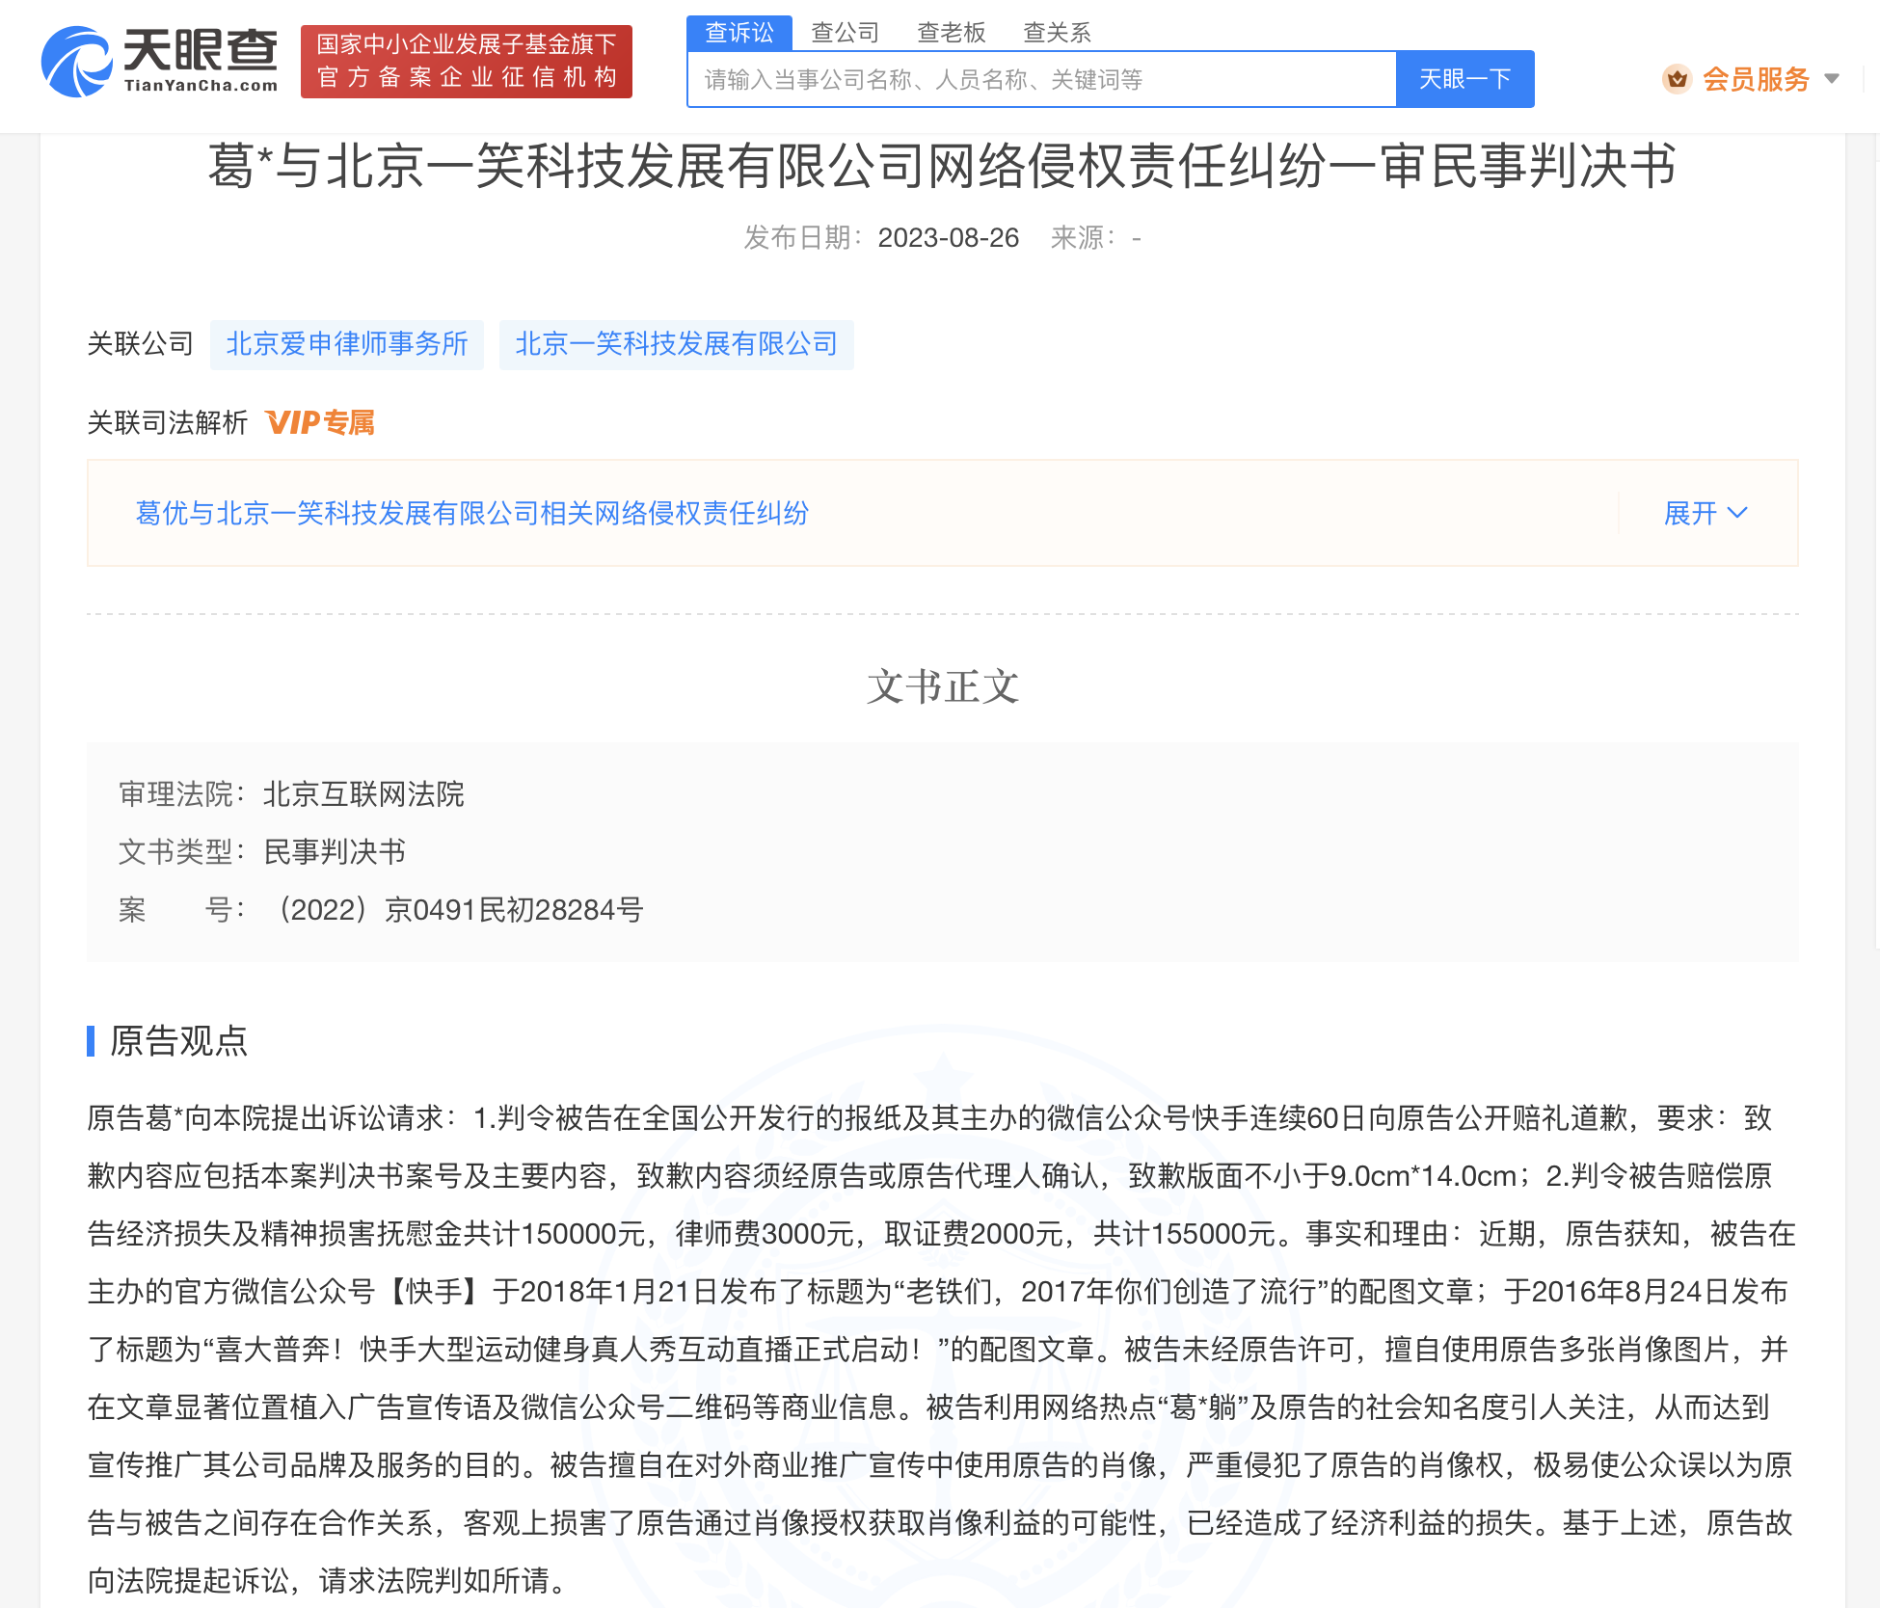Click the court name 北京互联网法院

363,794
